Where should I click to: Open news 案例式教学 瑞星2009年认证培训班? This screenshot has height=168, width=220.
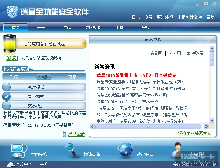point(140,121)
